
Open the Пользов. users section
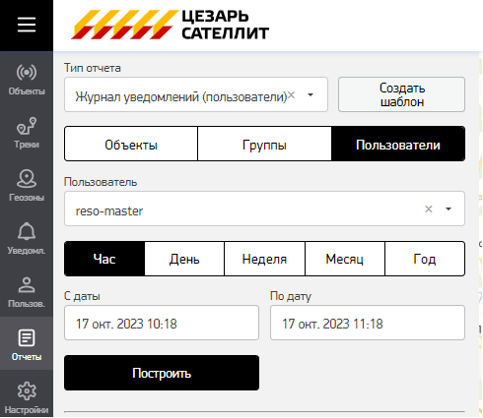[27, 292]
